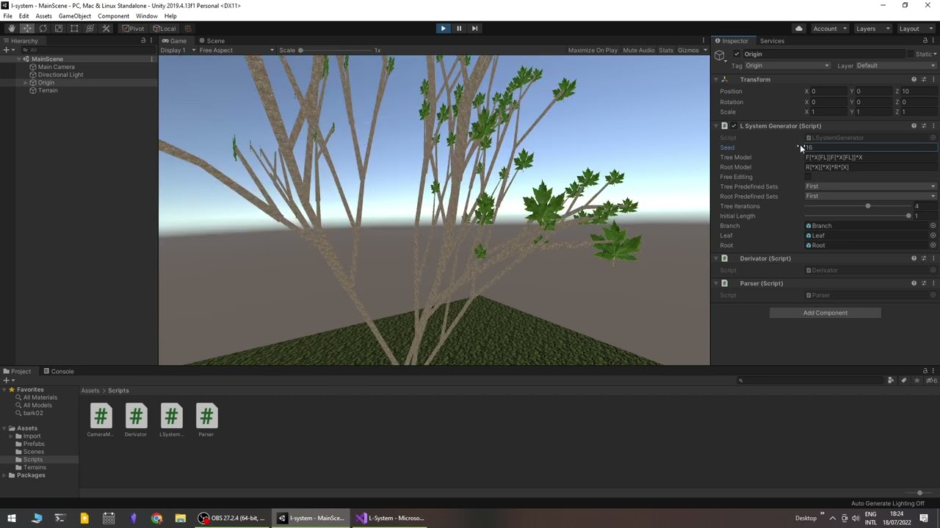Open Layer dropdown set to Default
Viewport: 940px width, 528px height.
tap(896, 66)
